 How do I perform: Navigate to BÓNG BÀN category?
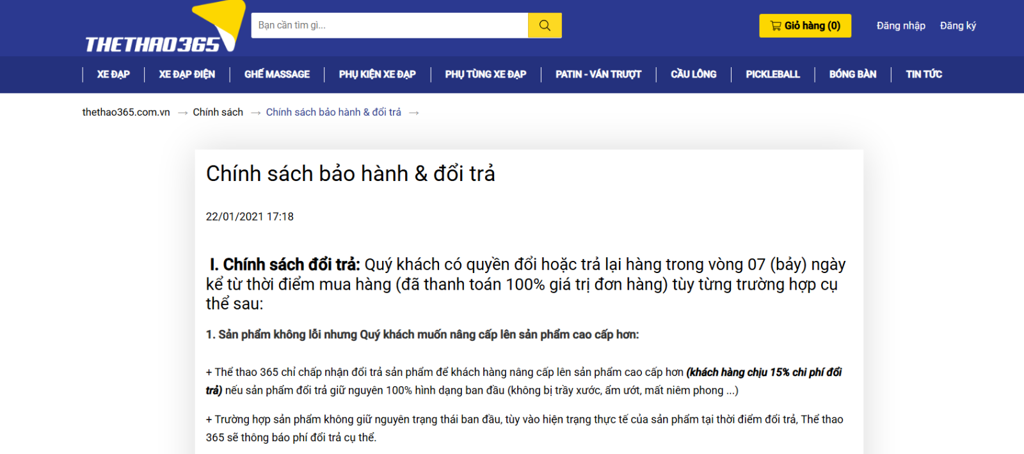point(852,74)
